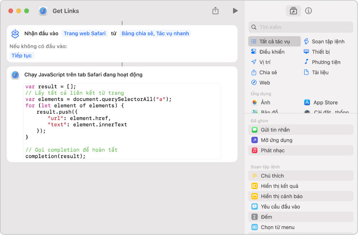Click the magnifying glass search icon
This screenshot has width=358, height=235.
(x=254, y=27)
